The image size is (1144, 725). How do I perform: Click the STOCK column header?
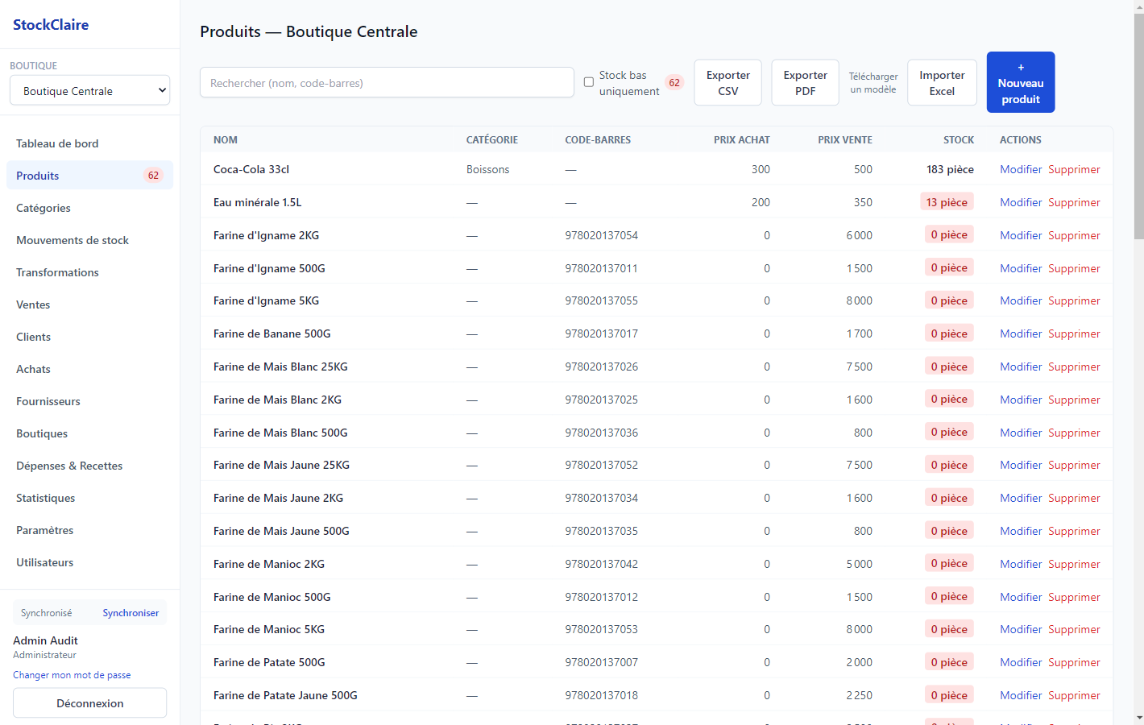click(959, 139)
